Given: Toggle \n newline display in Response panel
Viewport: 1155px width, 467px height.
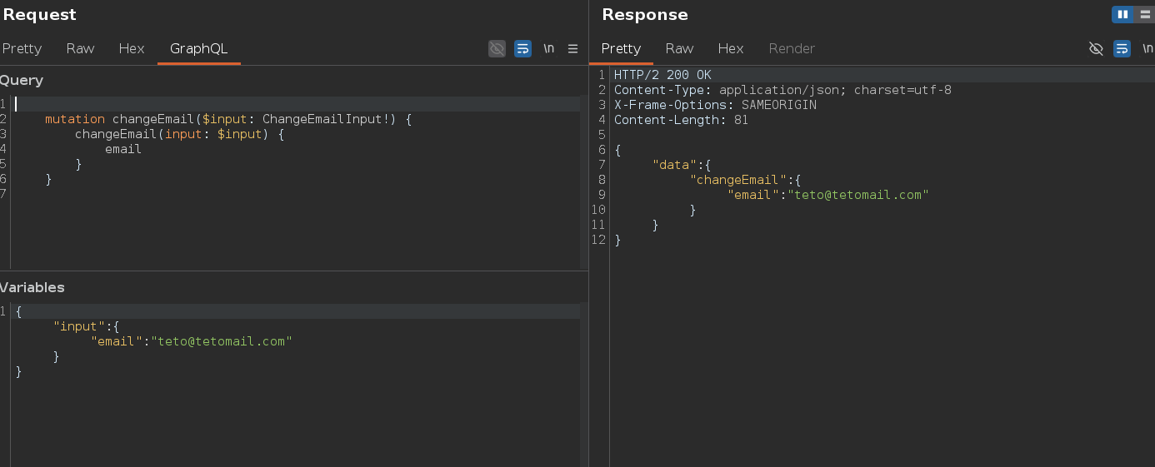Looking at the screenshot, I should 1147,48.
